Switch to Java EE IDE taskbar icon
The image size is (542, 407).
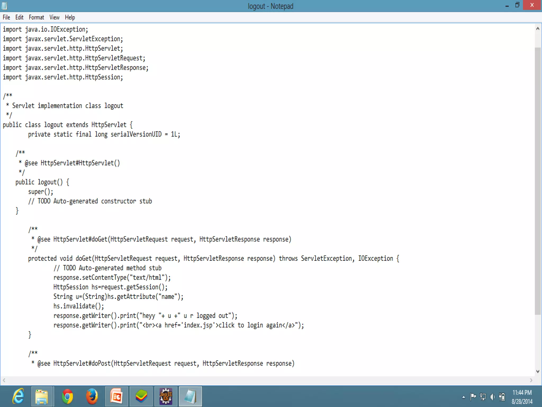(166, 397)
